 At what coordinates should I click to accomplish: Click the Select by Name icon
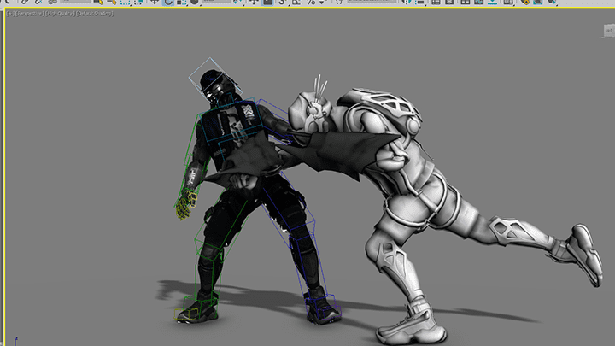(x=112, y=3)
